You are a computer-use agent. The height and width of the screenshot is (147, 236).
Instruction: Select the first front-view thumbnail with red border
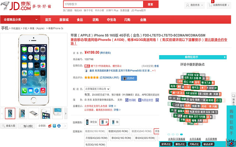pyautogui.click(x=10, y=113)
